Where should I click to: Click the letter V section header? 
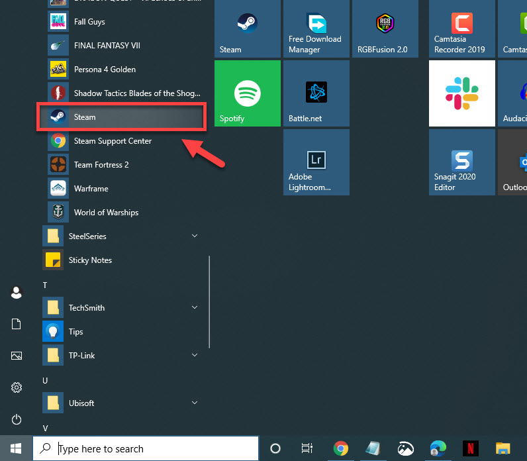(46, 429)
